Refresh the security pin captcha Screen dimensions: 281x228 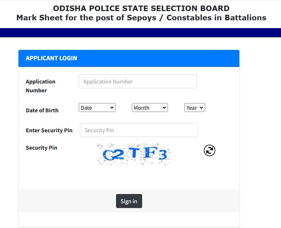(x=209, y=150)
